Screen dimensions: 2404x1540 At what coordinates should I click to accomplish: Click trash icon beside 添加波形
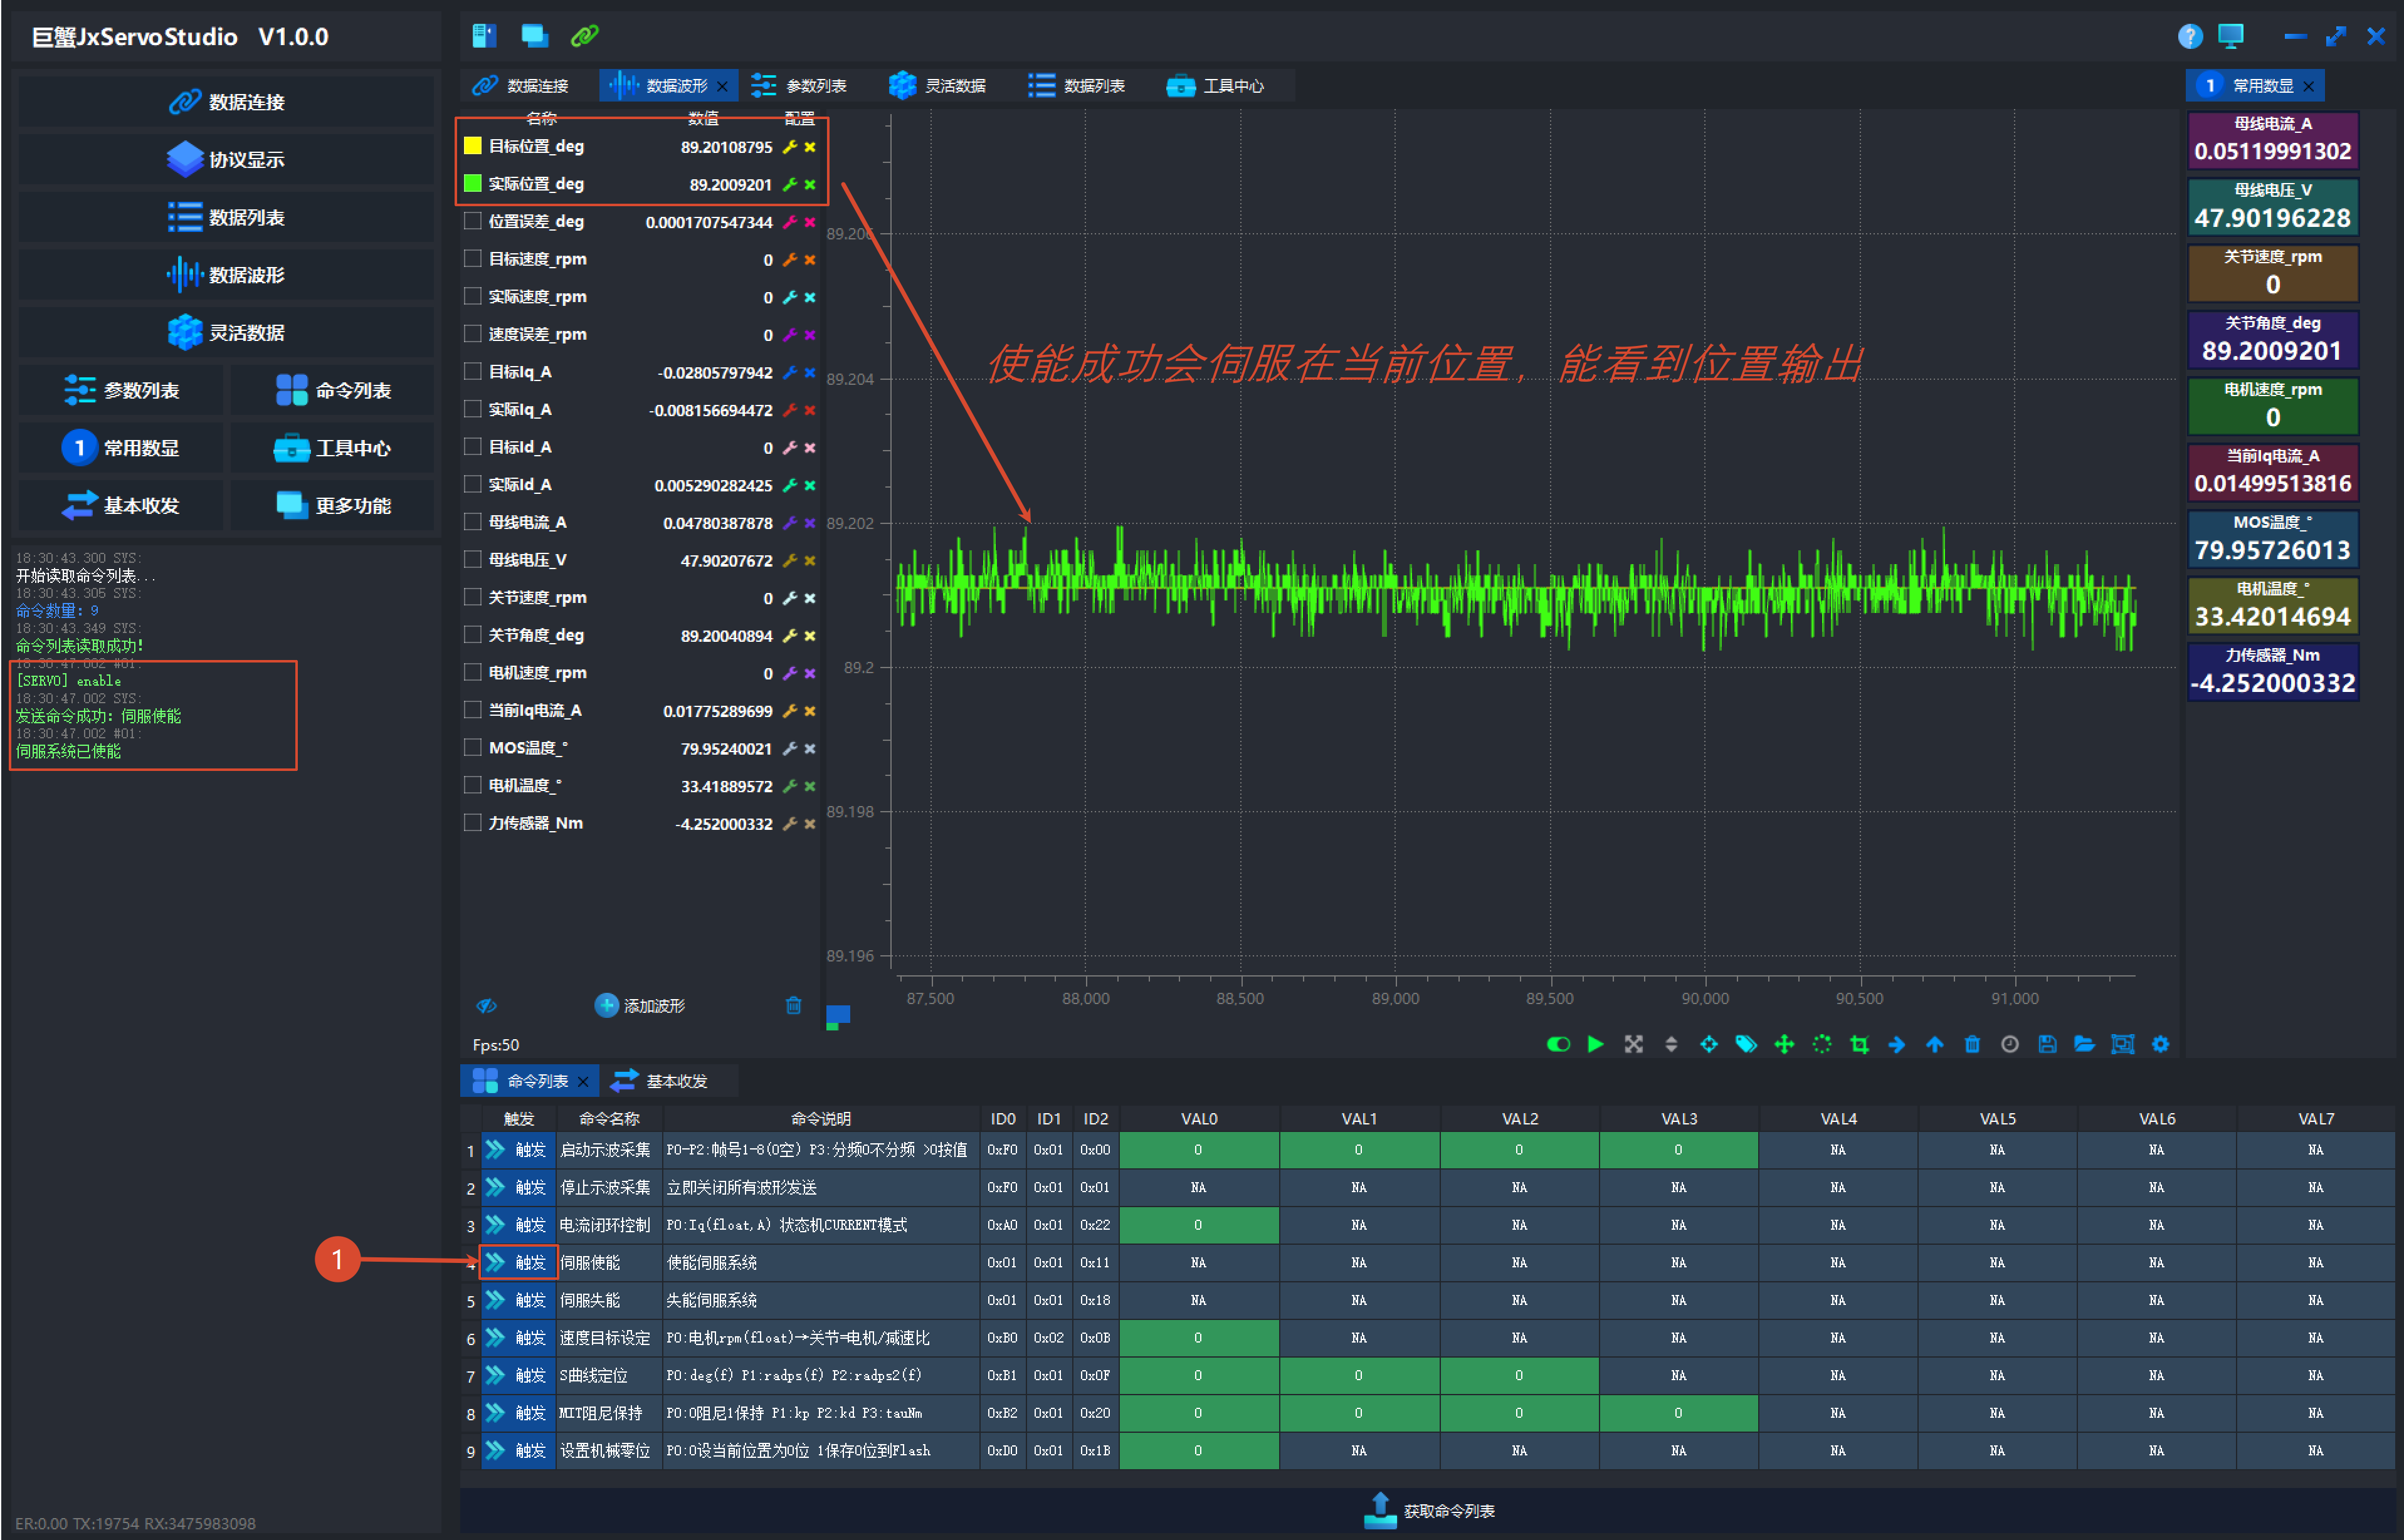[x=793, y=1005]
